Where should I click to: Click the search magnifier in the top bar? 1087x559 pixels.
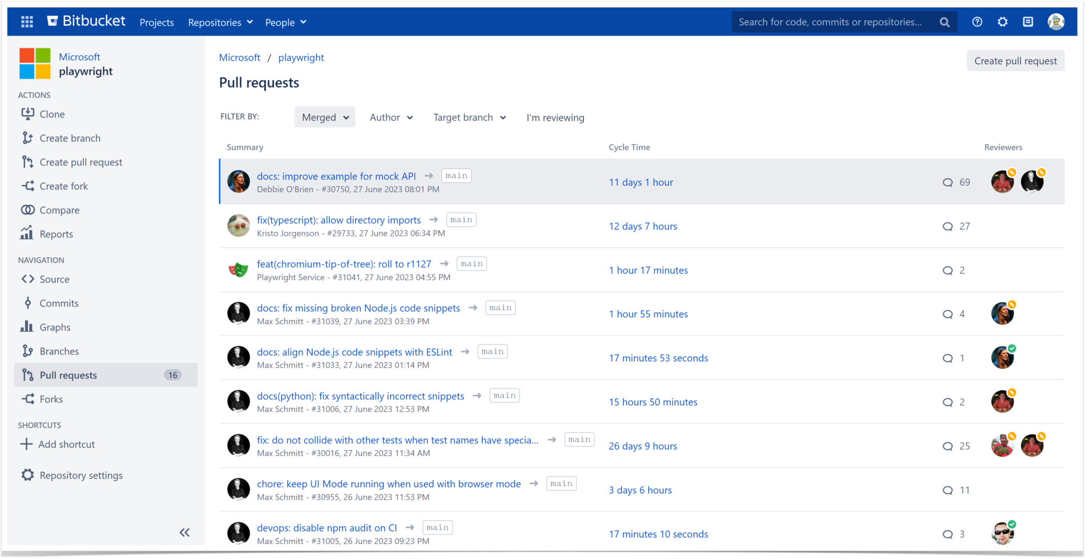pos(945,22)
